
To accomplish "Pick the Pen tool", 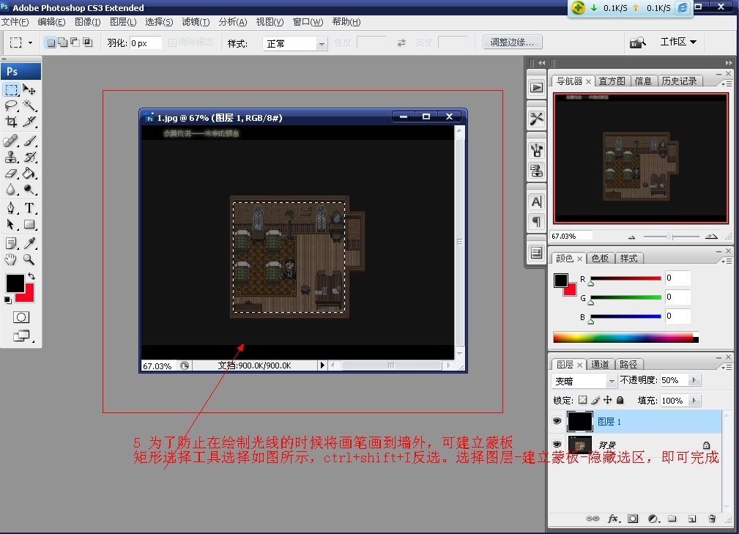I will pos(11,208).
